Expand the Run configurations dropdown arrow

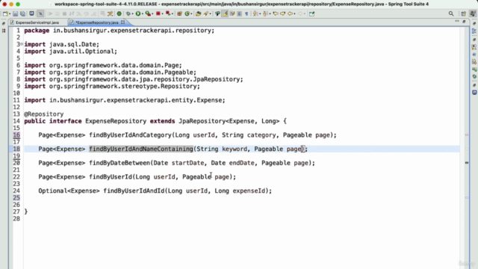(143, 13)
